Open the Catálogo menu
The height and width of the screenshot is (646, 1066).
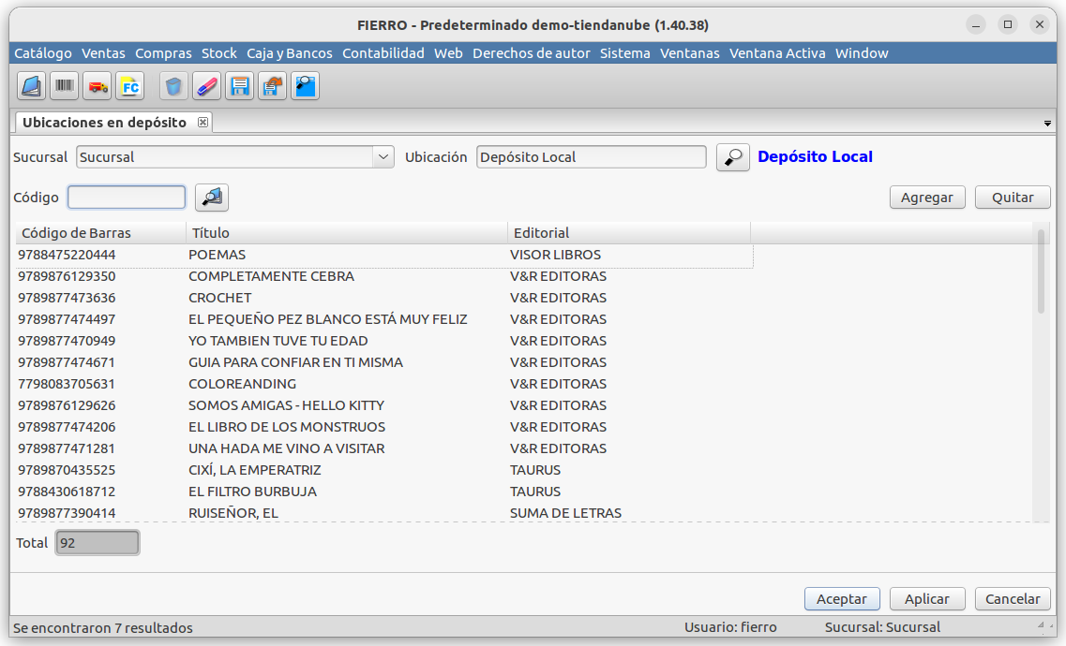pyautogui.click(x=43, y=53)
